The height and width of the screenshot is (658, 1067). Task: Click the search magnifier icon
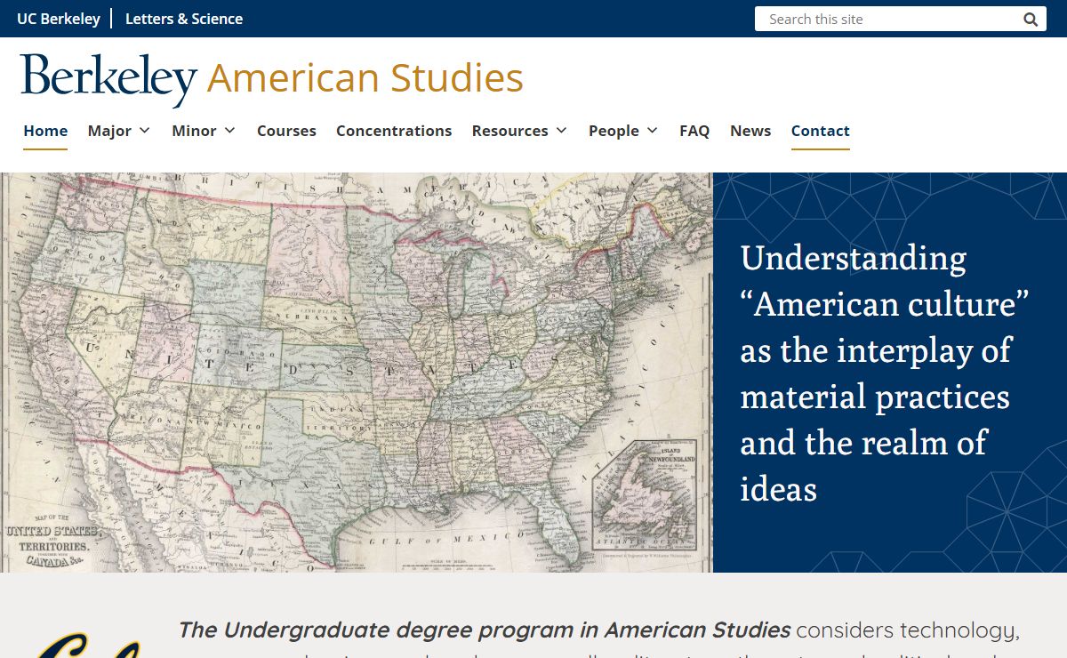tap(1031, 20)
